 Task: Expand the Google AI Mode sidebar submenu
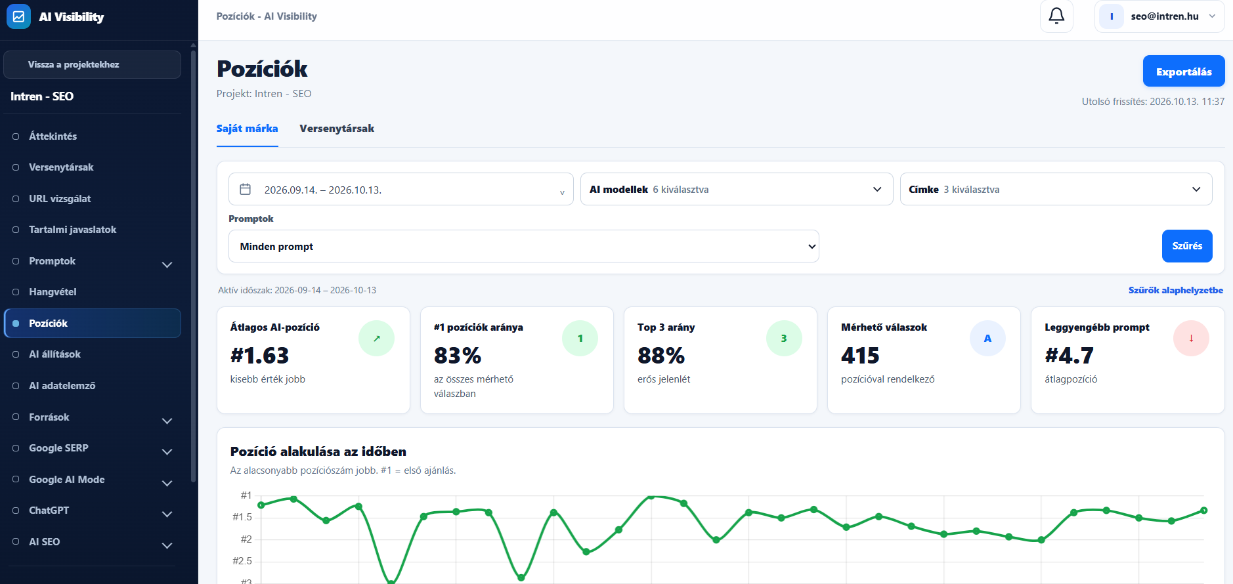pyautogui.click(x=167, y=483)
